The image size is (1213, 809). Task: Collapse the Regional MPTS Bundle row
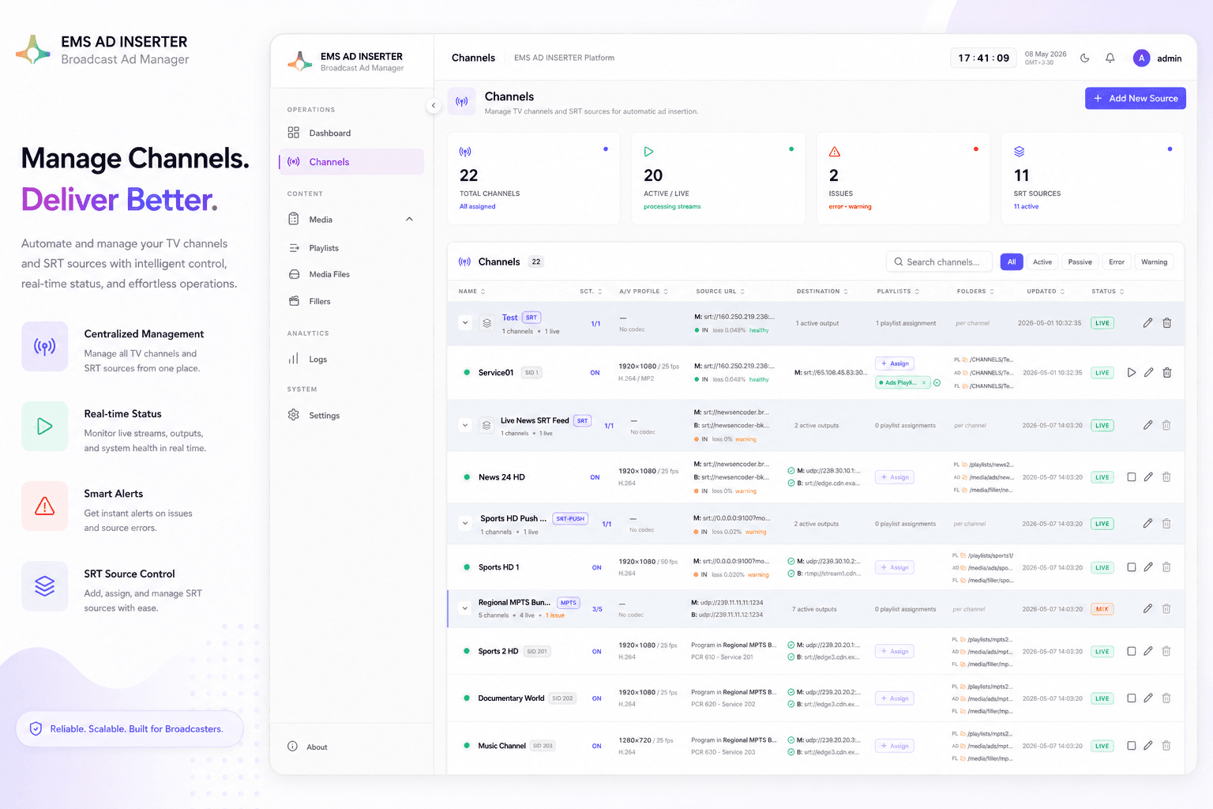click(x=465, y=608)
